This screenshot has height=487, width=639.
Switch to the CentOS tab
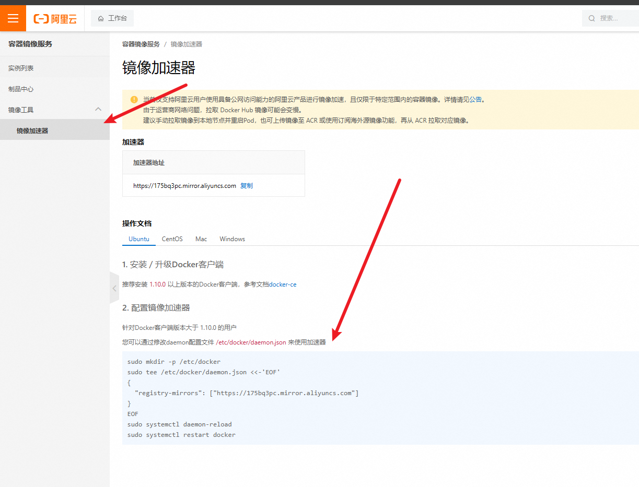(172, 239)
